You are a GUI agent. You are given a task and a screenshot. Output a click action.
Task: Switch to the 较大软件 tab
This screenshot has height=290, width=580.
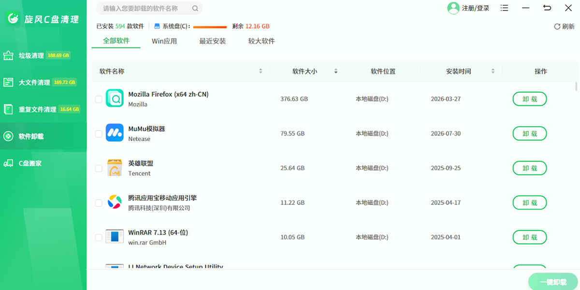pos(261,41)
